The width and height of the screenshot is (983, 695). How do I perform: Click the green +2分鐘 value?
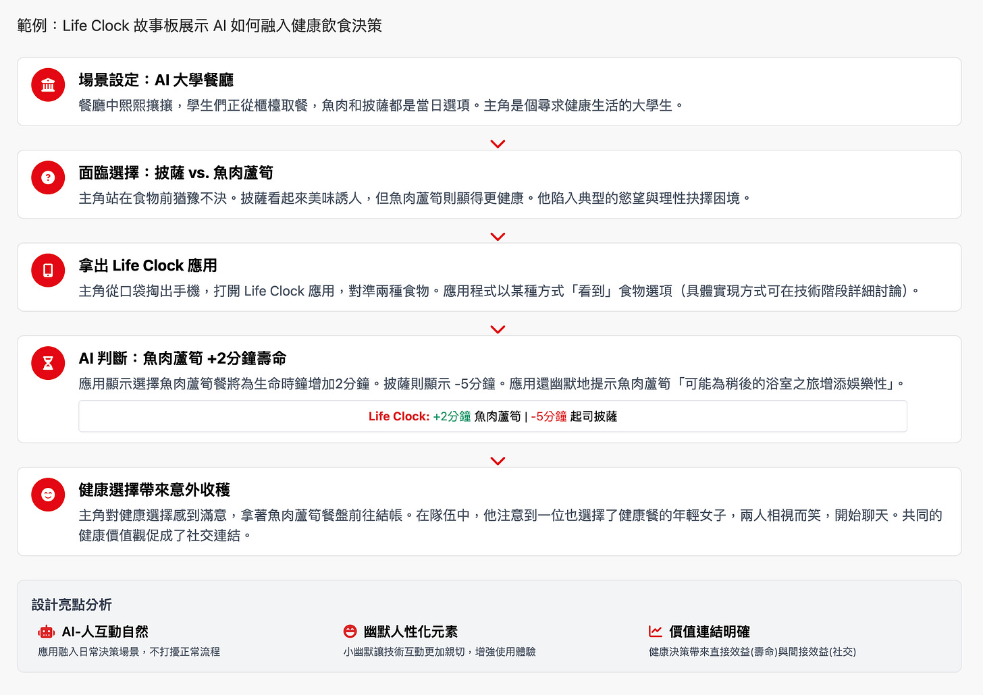pos(452,416)
